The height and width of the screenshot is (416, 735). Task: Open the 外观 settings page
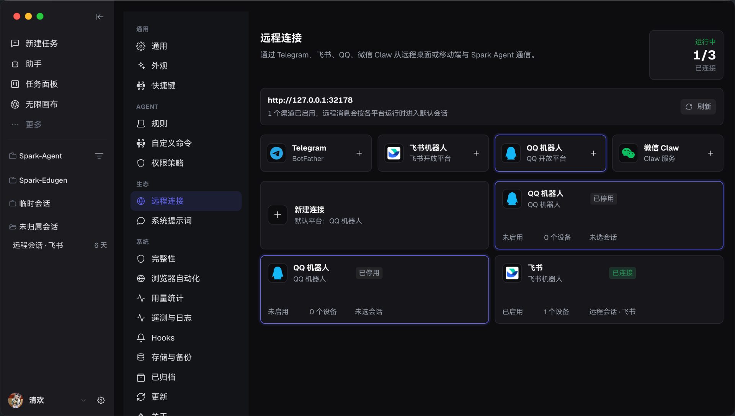tap(186, 66)
